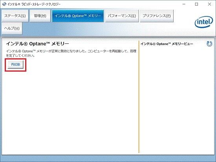
Task: Click the message about Optane memory being disabled
Action: 71,53
